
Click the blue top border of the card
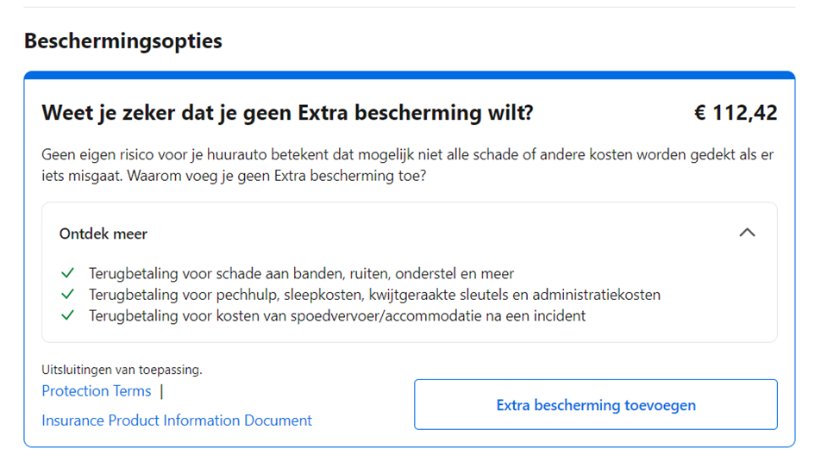click(409, 75)
